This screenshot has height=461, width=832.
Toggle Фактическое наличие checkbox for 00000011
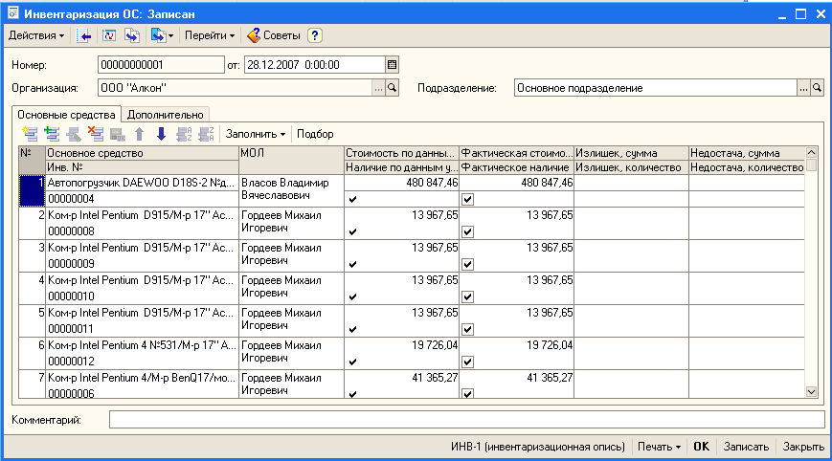[467, 329]
